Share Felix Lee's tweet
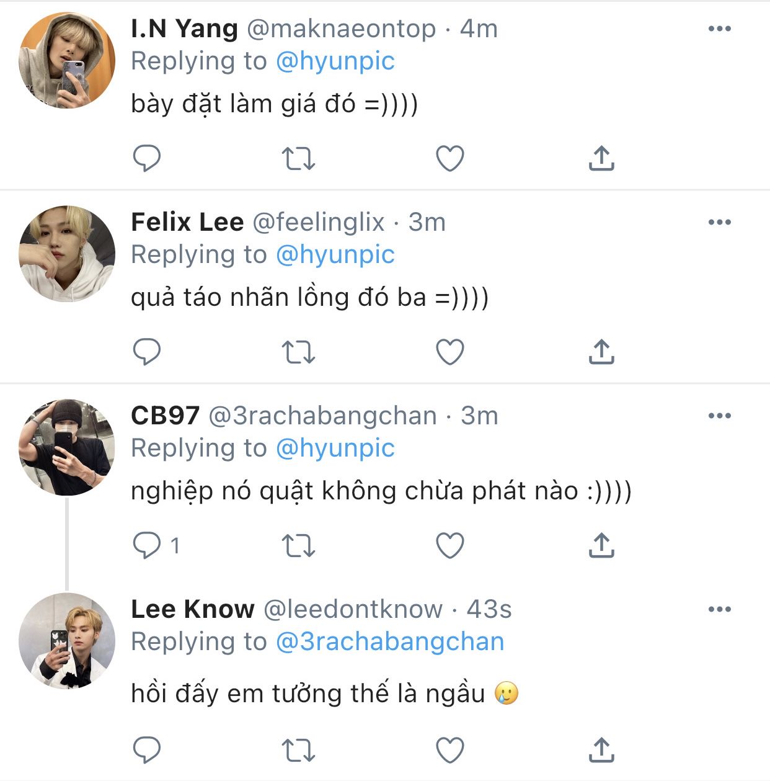This screenshot has height=781, width=770. 601,352
